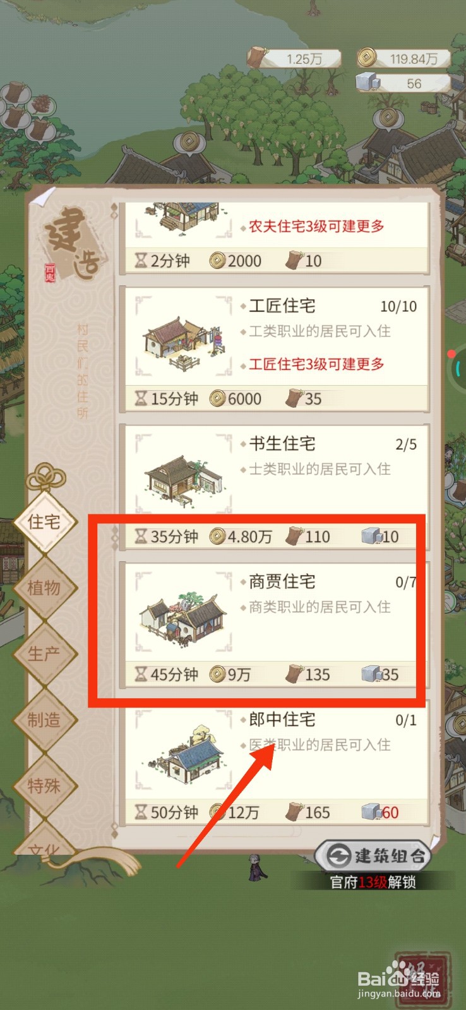Tap the stone block resource icon at top
This screenshot has height=1010, width=466.
pyautogui.click(x=367, y=83)
